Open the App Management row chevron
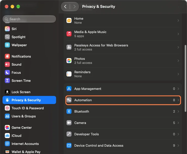The image size is (187, 154). point(178,89)
